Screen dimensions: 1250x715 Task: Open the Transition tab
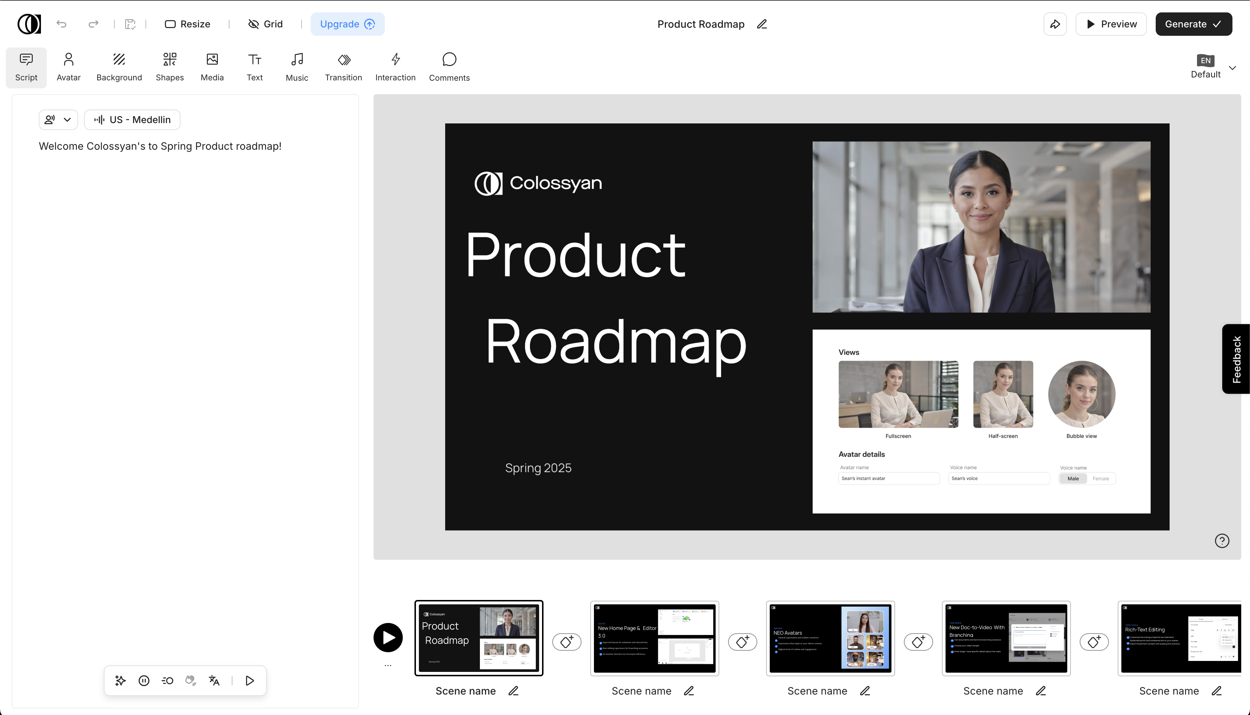[344, 67]
